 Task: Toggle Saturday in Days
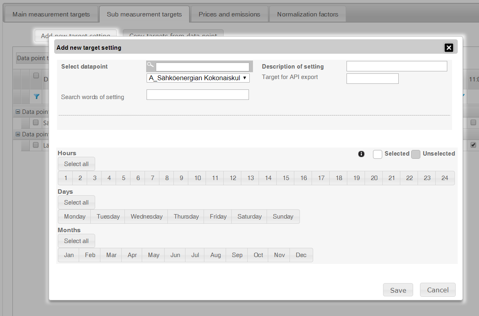click(x=249, y=217)
